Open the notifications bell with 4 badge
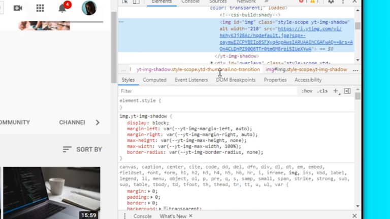Screen dimensions: 390x219 (x=62, y=8)
